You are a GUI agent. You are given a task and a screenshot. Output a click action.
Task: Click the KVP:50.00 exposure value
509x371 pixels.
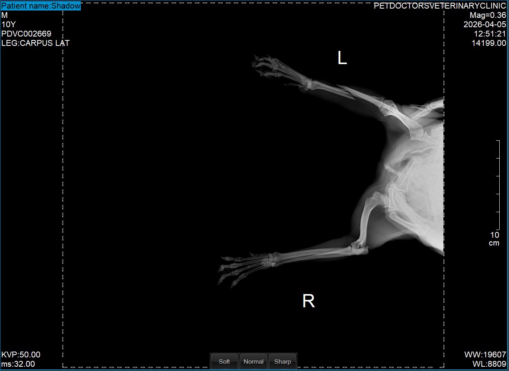coord(21,355)
